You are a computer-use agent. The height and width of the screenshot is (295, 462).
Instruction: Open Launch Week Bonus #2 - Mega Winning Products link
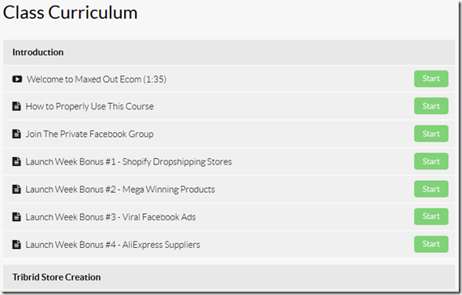click(x=120, y=190)
